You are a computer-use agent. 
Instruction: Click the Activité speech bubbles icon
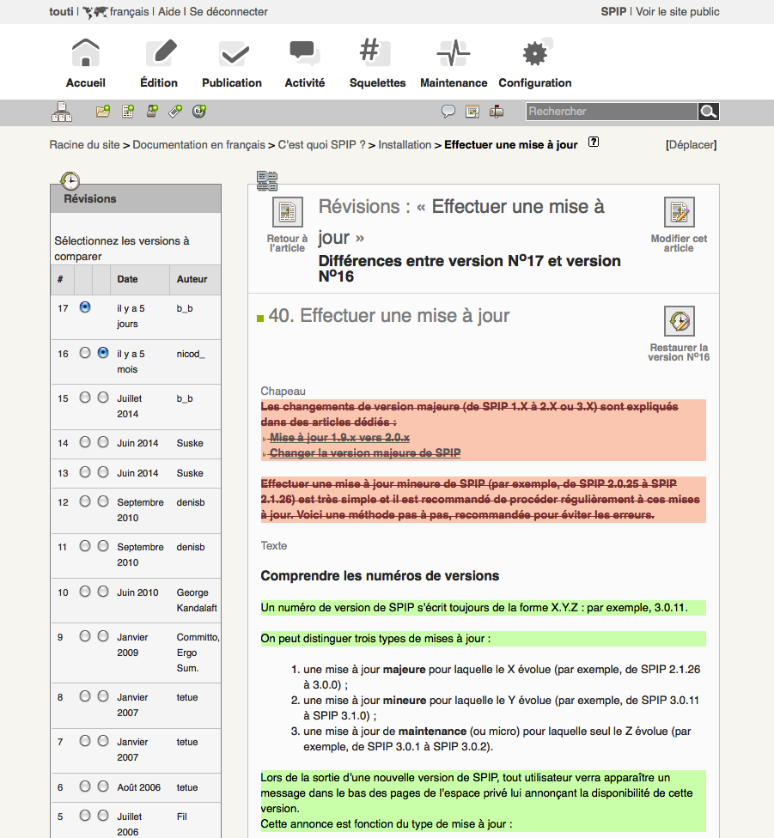coord(304,54)
